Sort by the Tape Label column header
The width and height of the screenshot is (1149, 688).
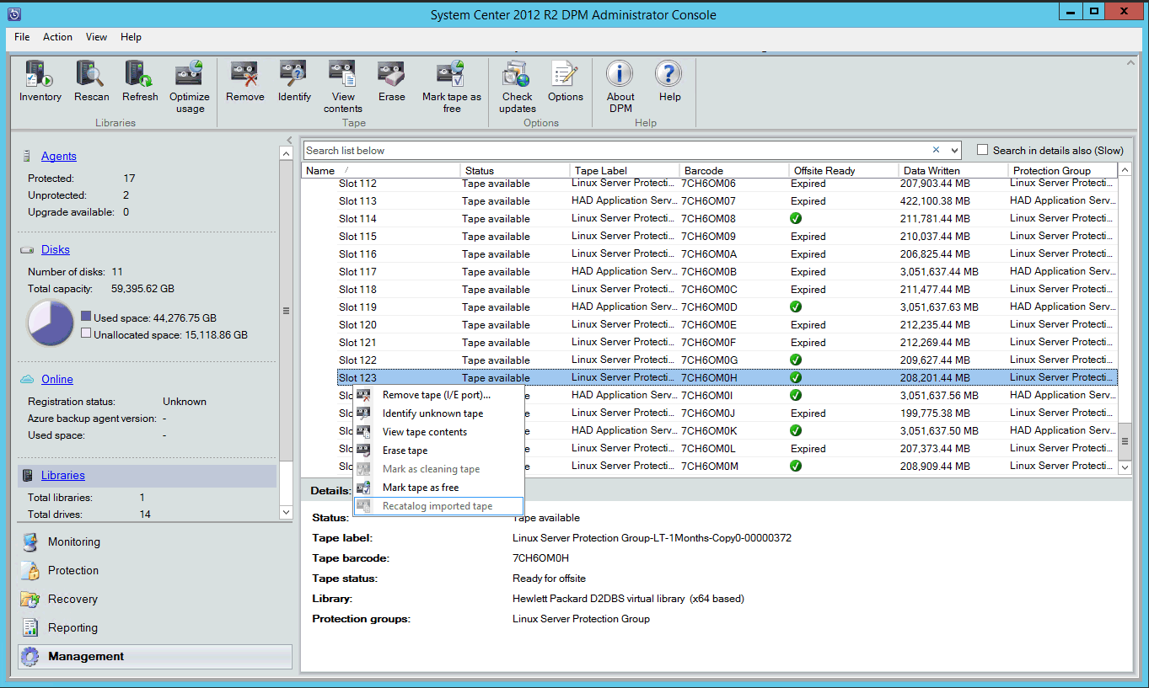tap(625, 170)
